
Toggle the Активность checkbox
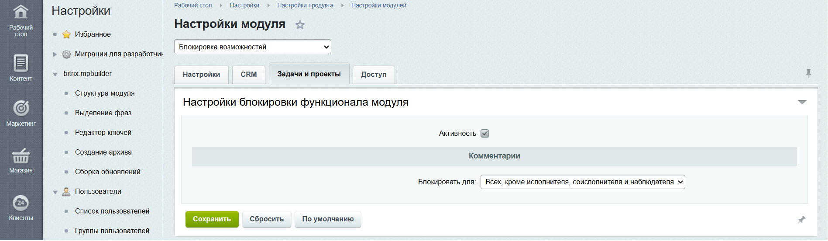pyautogui.click(x=484, y=134)
